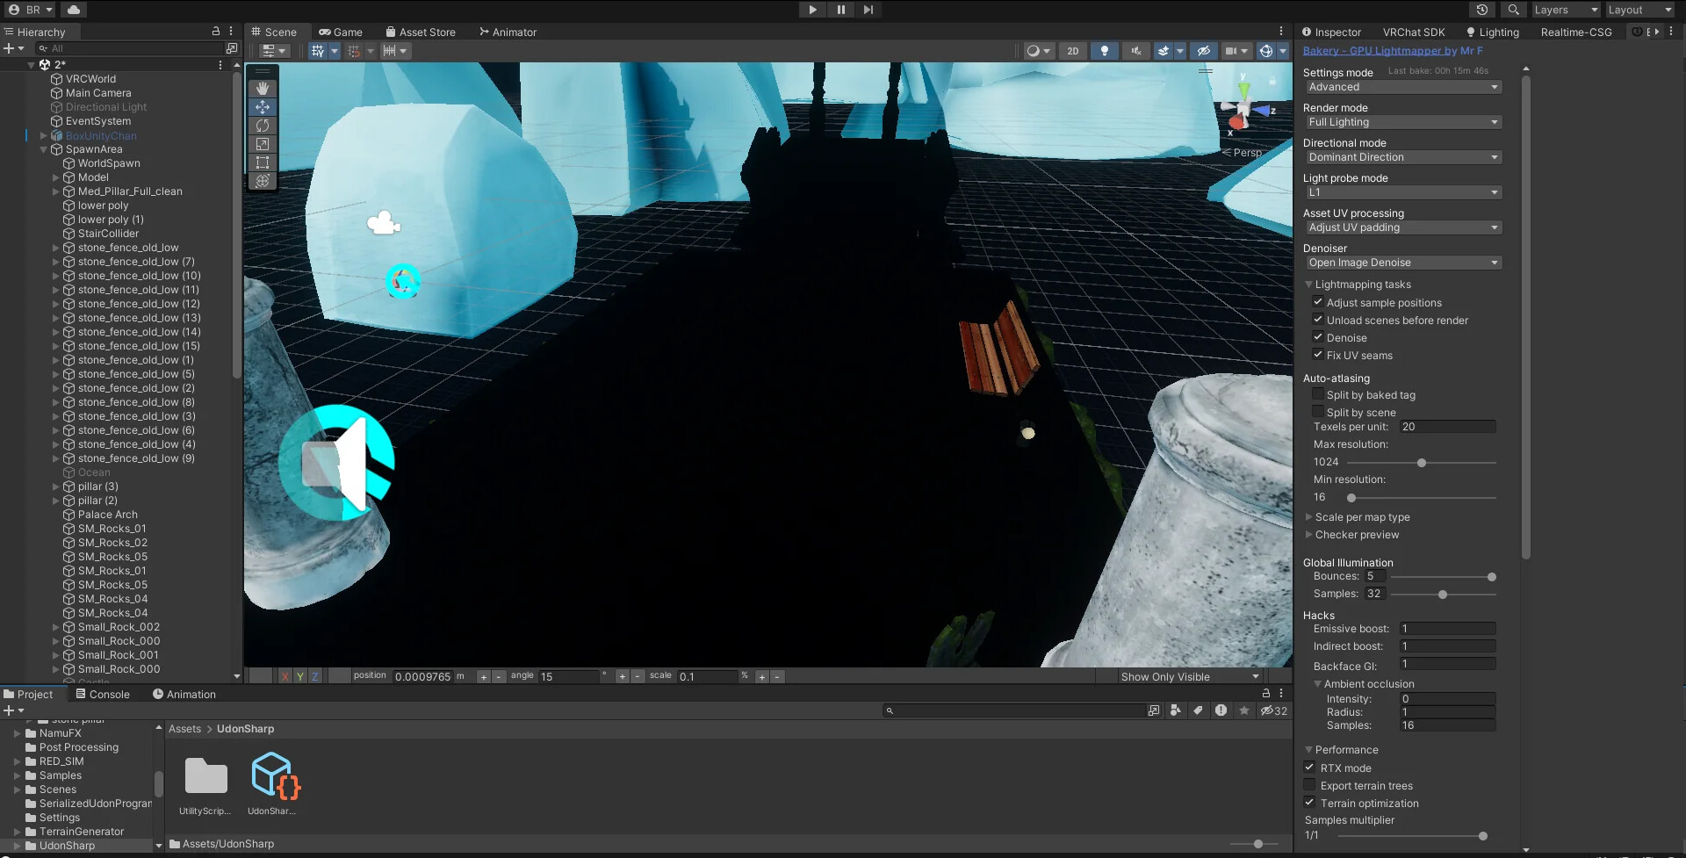Select the Rotate tool
This screenshot has height=858, width=1686.
(x=262, y=125)
